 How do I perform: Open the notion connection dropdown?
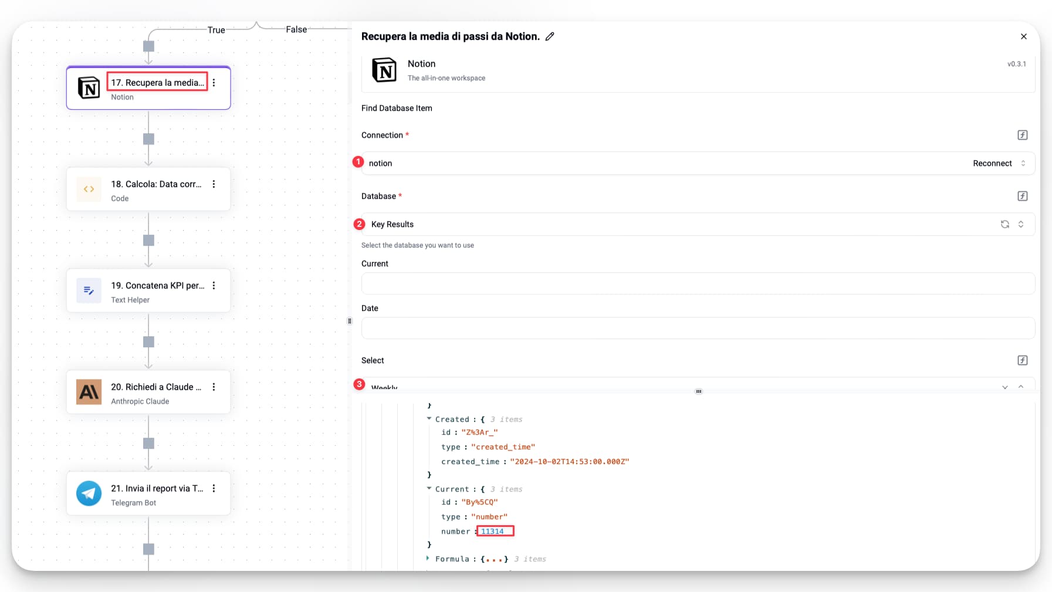point(1023,163)
